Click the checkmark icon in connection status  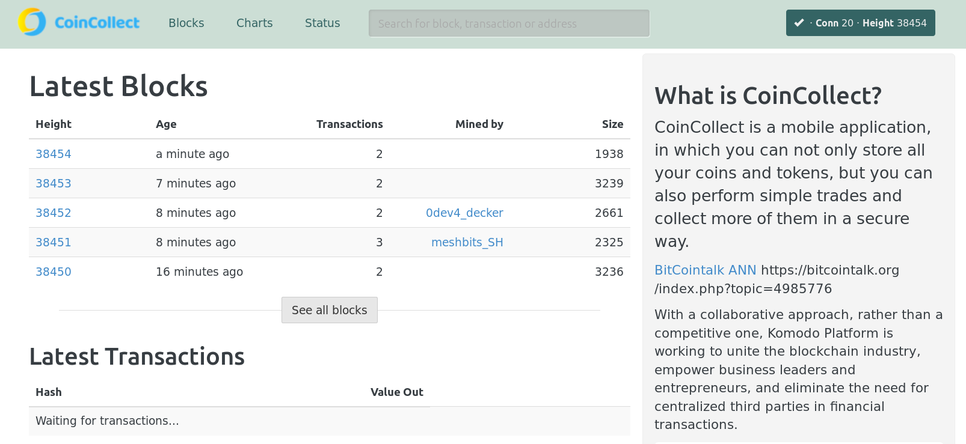coord(799,23)
